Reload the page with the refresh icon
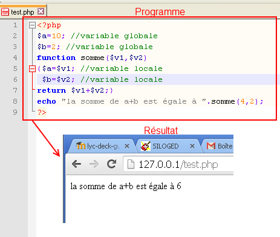 111,164
